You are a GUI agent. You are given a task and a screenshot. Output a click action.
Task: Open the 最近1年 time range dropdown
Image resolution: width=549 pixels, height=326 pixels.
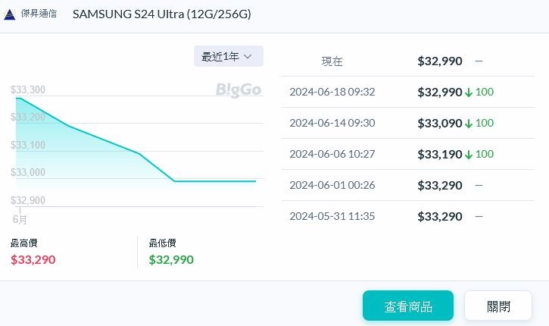coord(228,56)
